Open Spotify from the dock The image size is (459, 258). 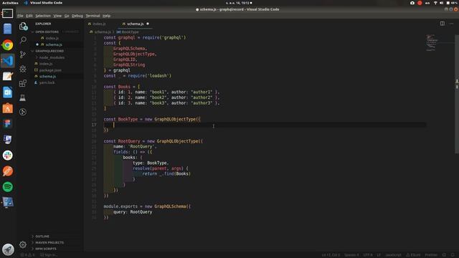[8, 187]
